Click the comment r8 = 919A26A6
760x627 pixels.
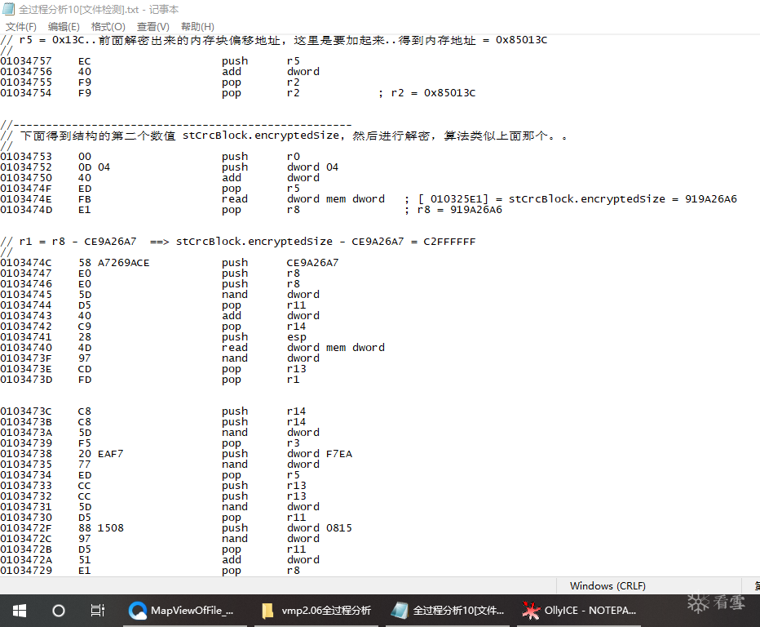click(453, 210)
